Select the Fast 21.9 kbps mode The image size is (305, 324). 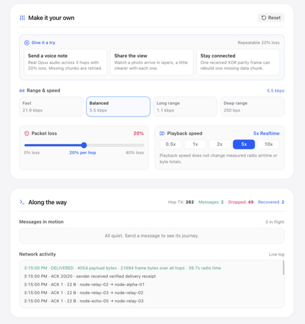tap(51, 107)
